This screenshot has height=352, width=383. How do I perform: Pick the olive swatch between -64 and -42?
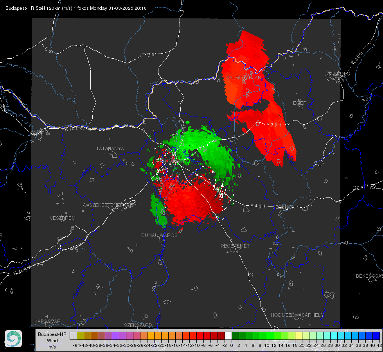point(80,336)
